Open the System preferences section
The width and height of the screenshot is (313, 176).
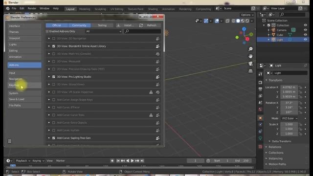(x=24, y=93)
